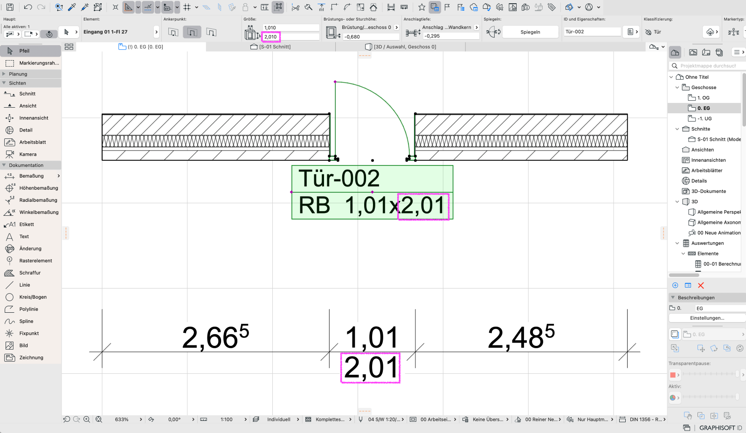
Task: Select the Spline tool
Action: point(31,321)
